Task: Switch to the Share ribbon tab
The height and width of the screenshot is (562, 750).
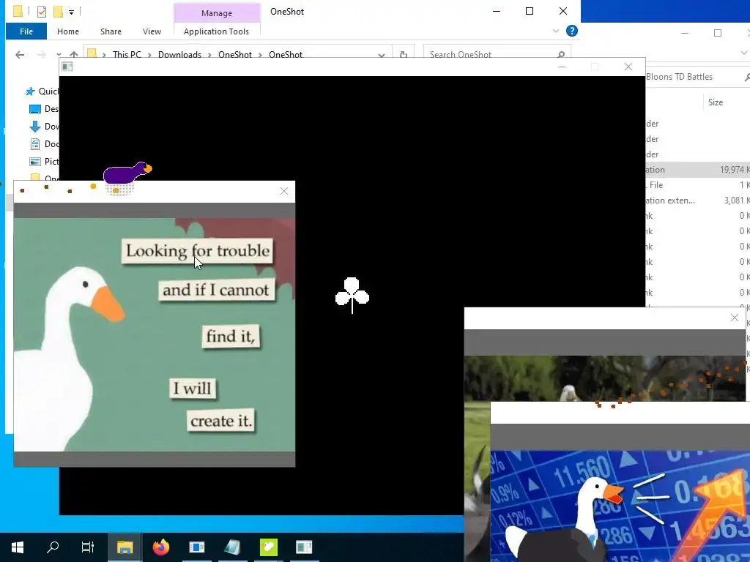Action: tap(111, 31)
